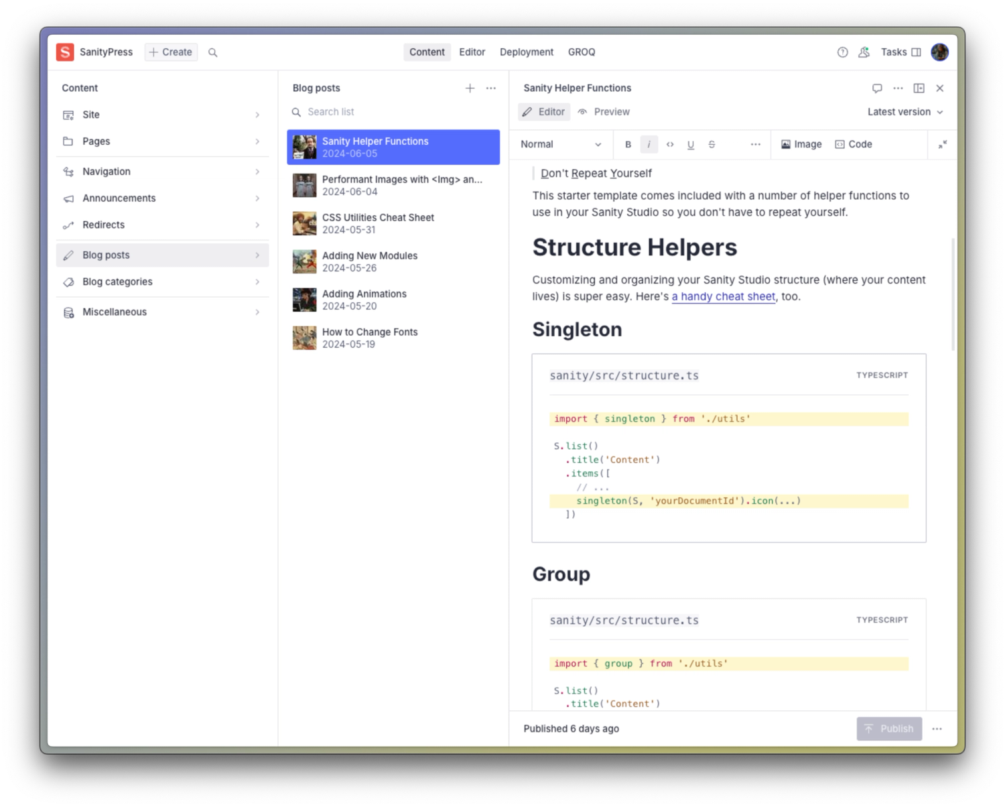Open the presence users icon
The height and width of the screenshot is (807, 1005).
pyautogui.click(x=864, y=52)
